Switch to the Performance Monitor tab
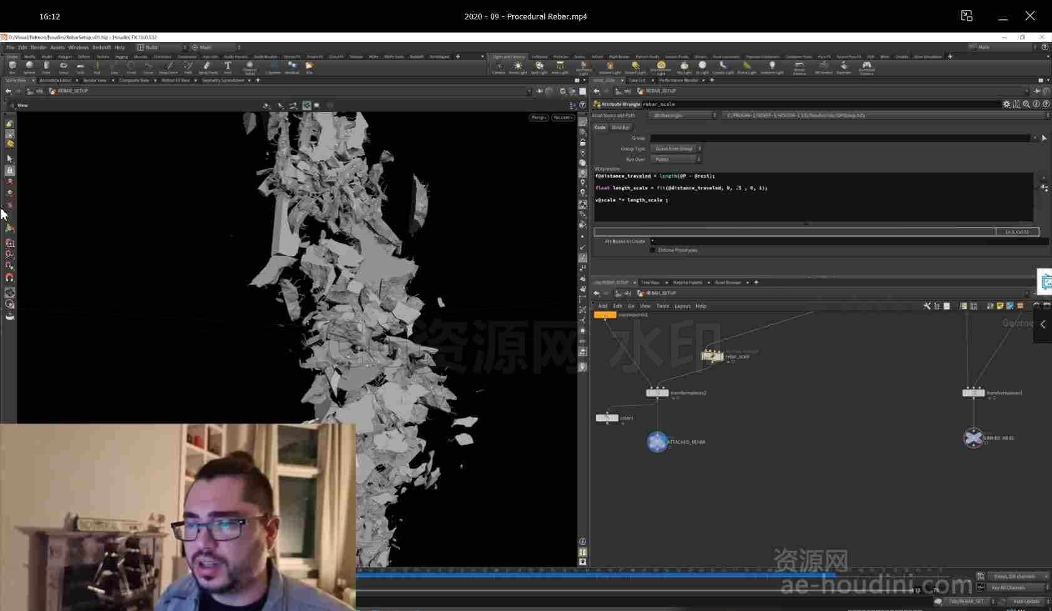Viewport: 1052px width, 611px height. pyautogui.click(x=679, y=81)
